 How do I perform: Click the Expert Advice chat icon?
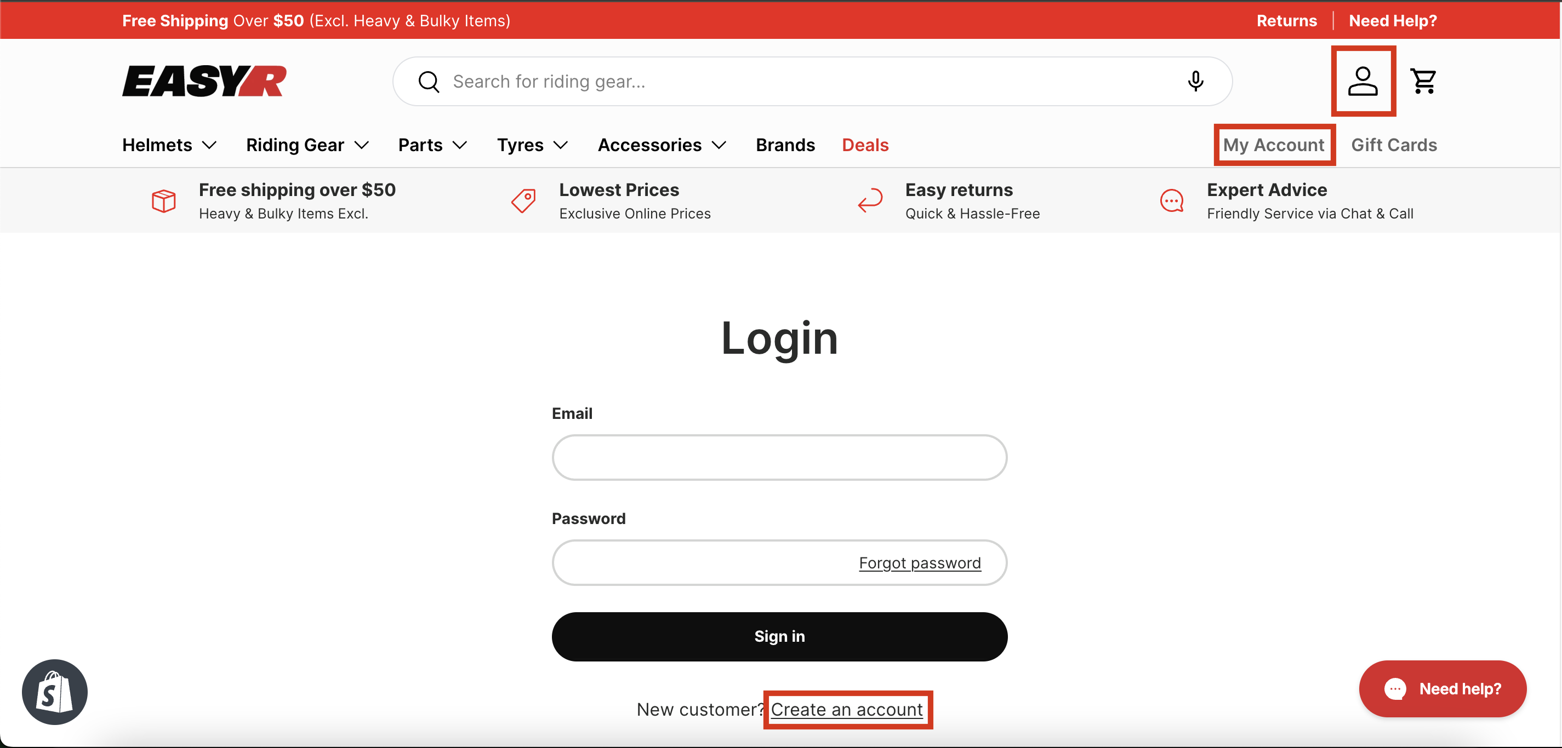tap(1172, 200)
